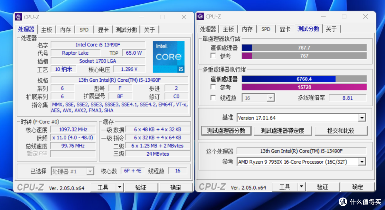Select 测試分數 tab in the benchmark window
Image resolution: width=385 pixels, height=210 pixels.
tap(308, 29)
